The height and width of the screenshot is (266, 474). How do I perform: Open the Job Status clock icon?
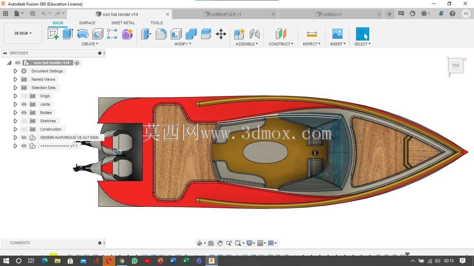[424, 14]
